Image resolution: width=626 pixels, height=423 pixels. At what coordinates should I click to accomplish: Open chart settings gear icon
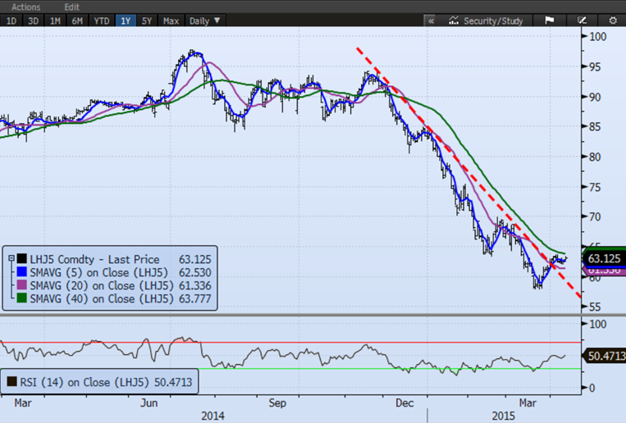coord(612,20)
